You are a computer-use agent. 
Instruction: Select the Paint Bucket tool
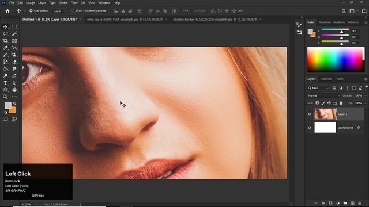click(x=5, y=69)
